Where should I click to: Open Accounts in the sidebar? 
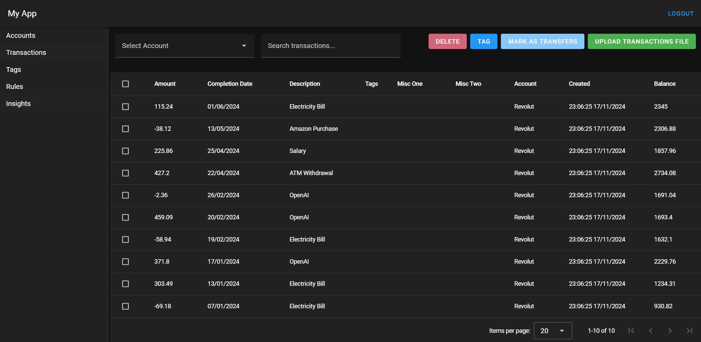tap(21, 35)
